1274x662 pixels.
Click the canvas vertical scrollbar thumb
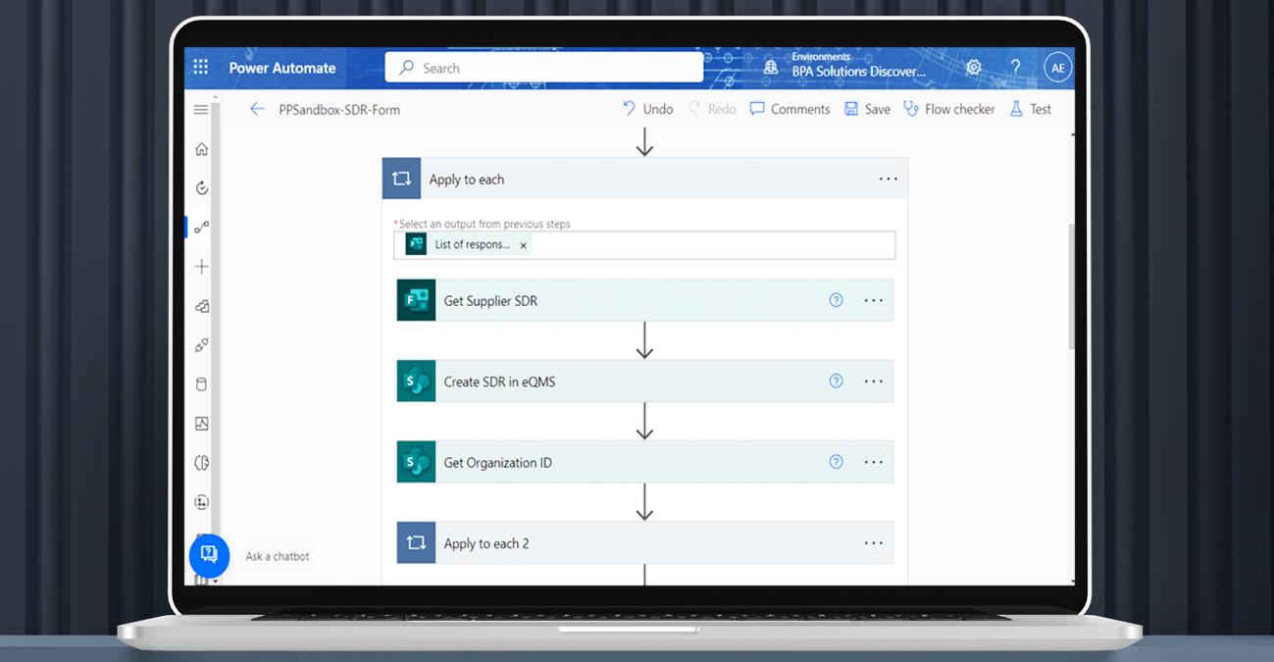1071,286
